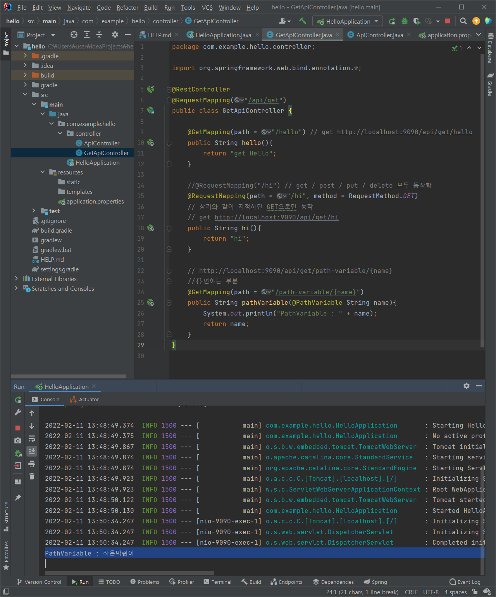This screenshot has width=496, height=597.
Task: Run HelloApplication with the rerun toolbar icon
Action: [392, 21]
